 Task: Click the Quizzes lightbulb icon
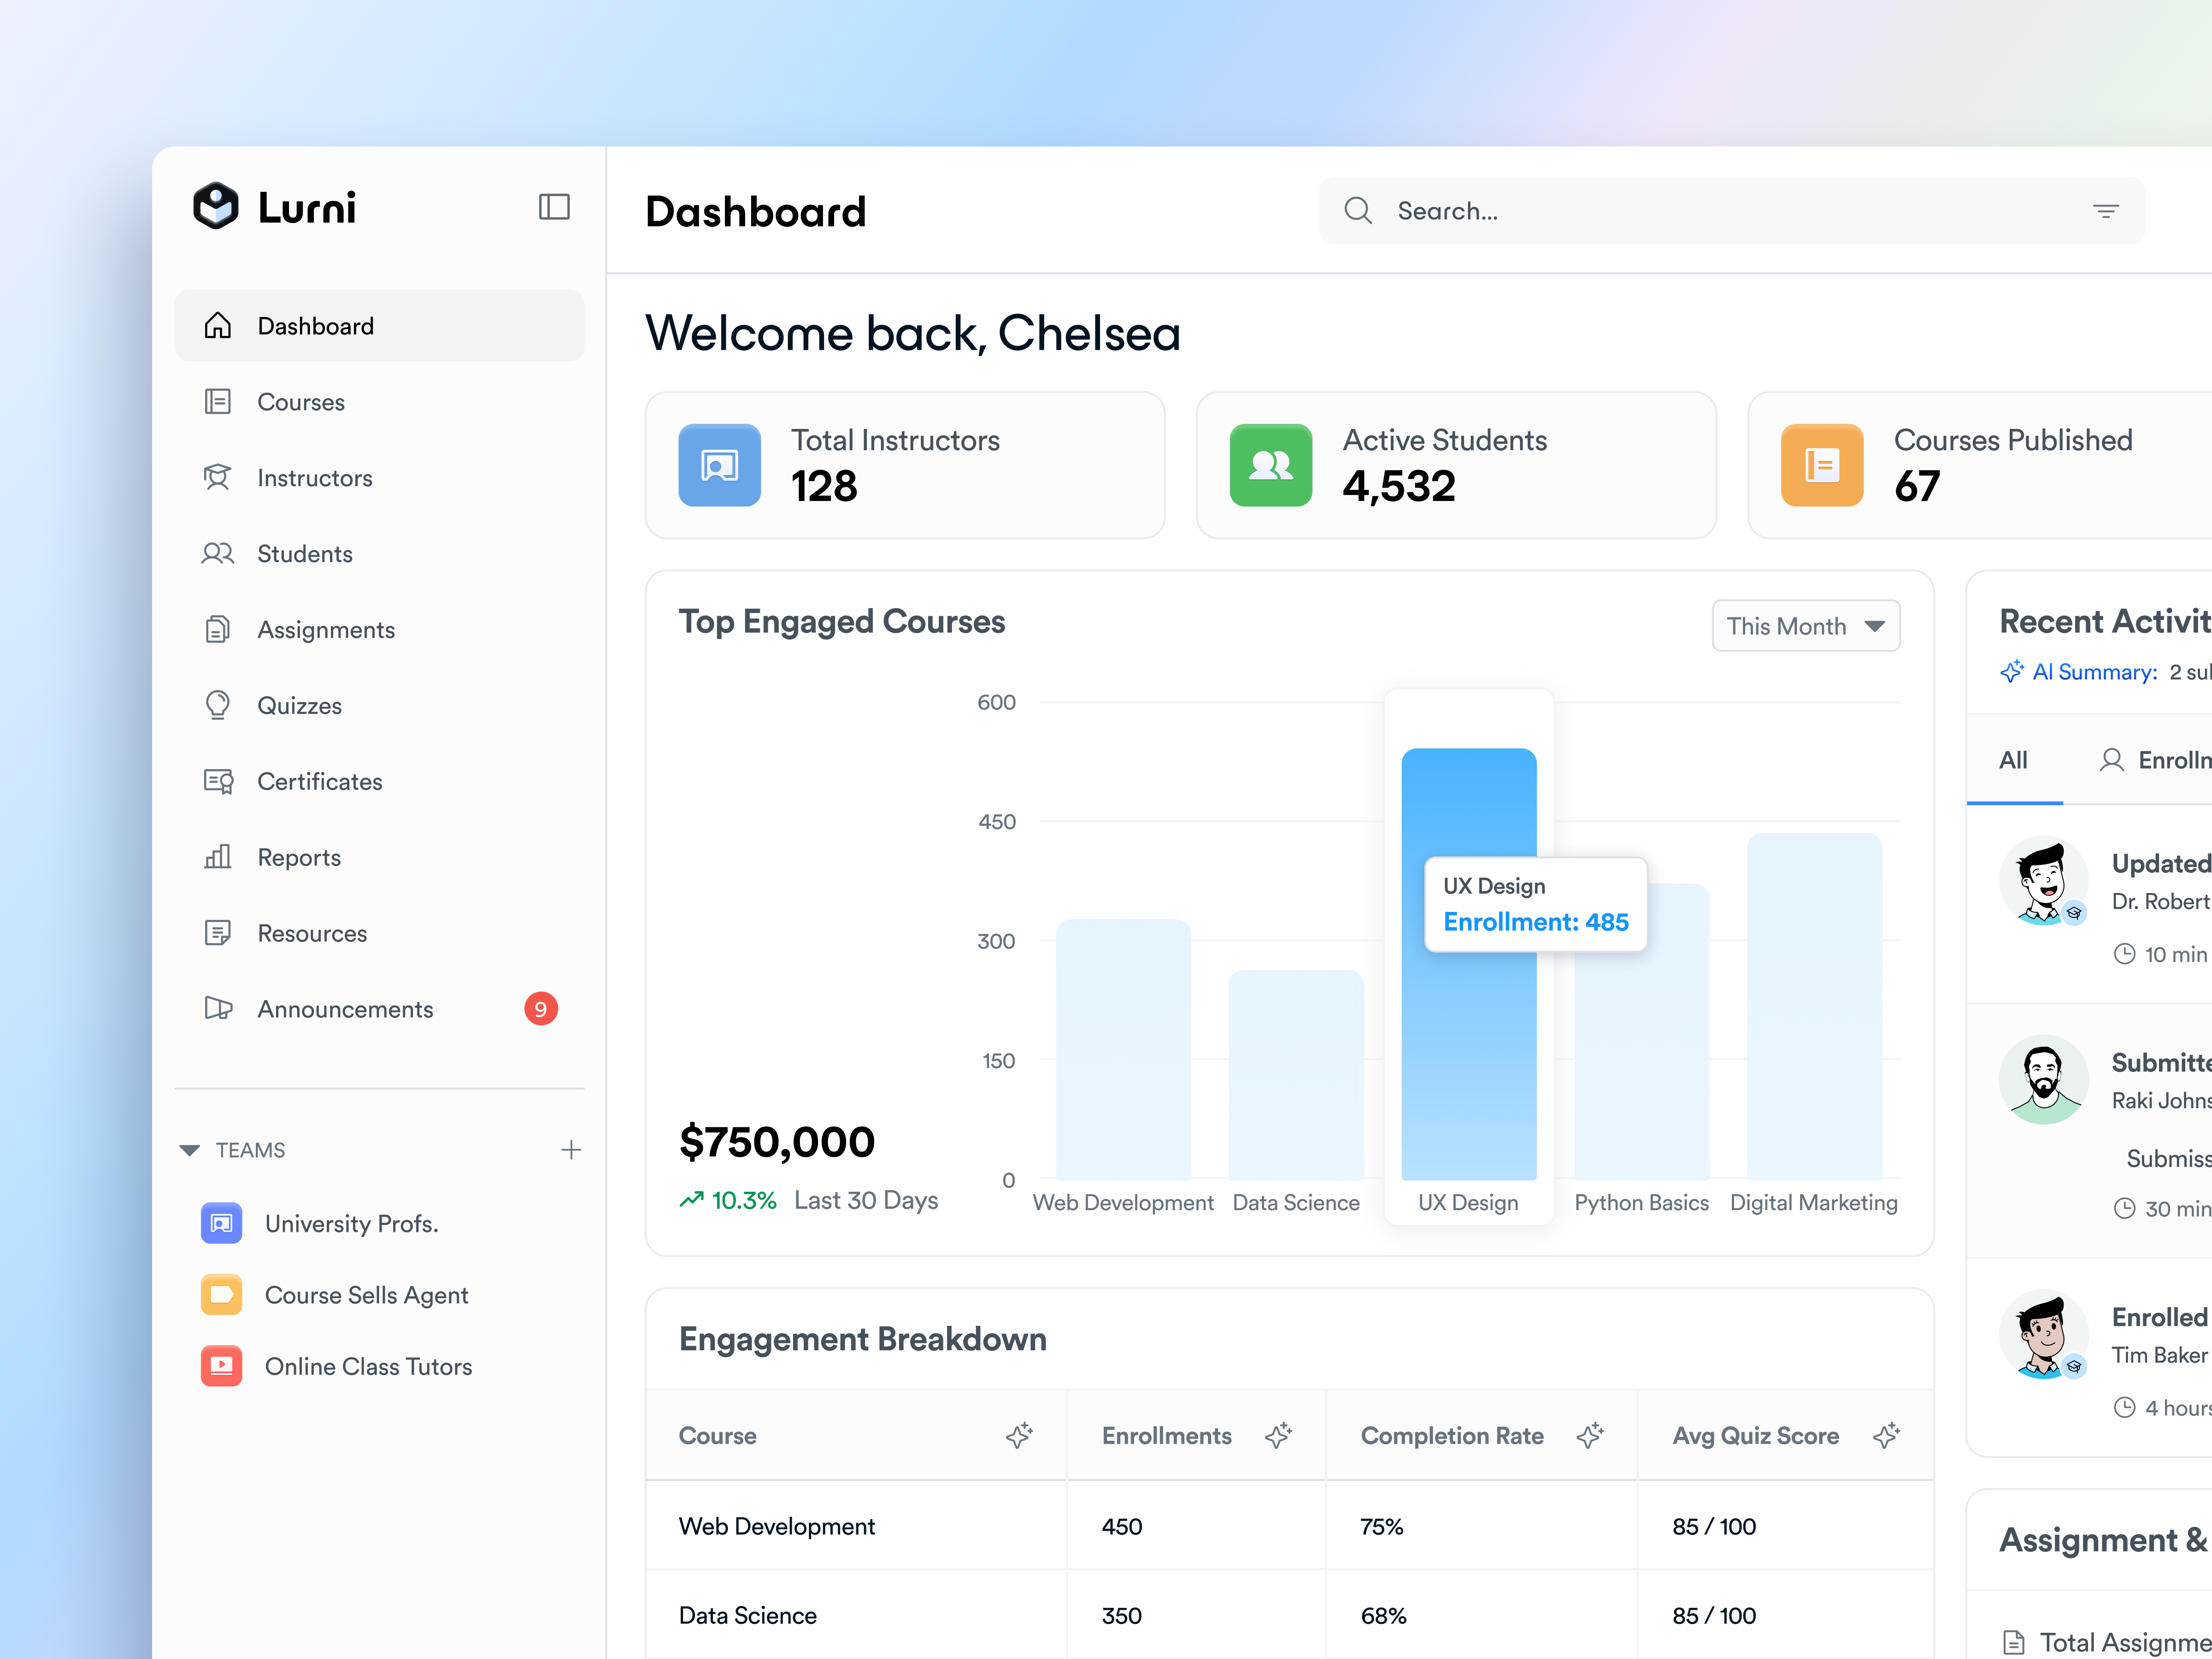point(217,705)
